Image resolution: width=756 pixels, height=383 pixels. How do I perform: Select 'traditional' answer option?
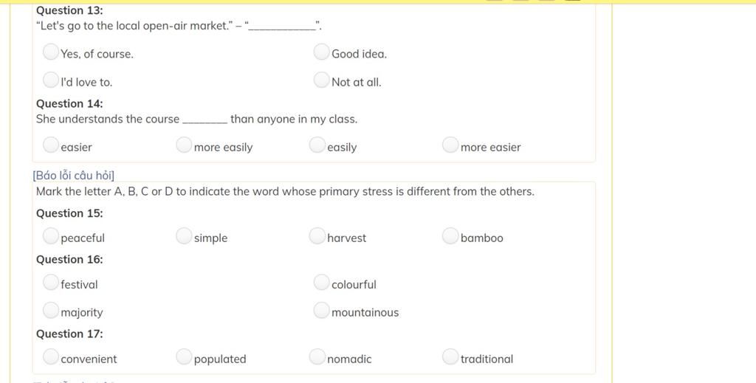[450, 356]
